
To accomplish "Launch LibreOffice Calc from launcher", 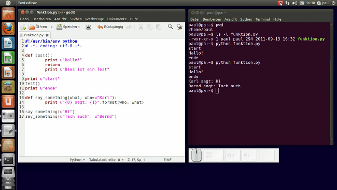I will [8, 58].
